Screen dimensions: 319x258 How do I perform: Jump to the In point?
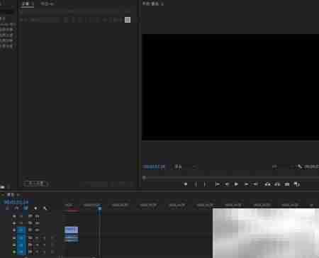pyautogui.click(x=218, y=184)
